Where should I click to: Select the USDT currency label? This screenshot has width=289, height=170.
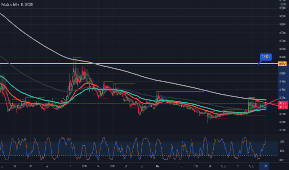point(283,4)
